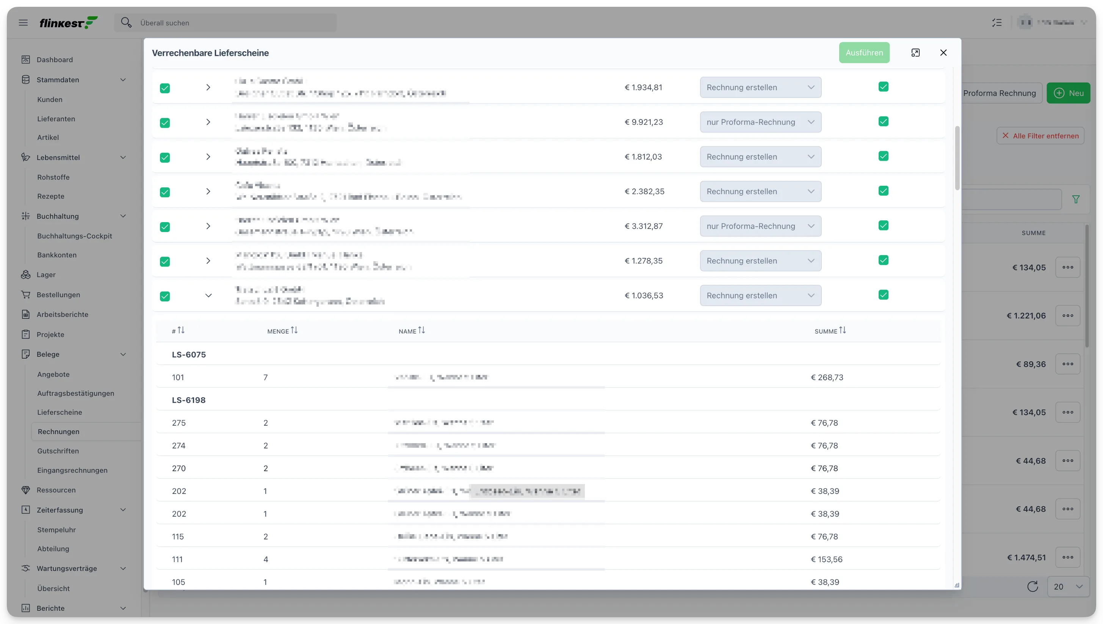Screen dimensions: 1103x624
Task: Click the refresh icon near pagination
Action: (1032, 586)
